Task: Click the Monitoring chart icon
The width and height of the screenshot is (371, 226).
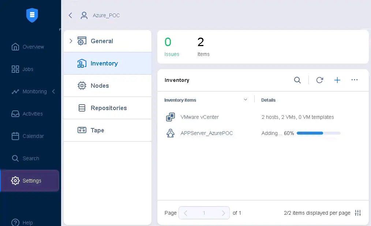Action: 15,91
